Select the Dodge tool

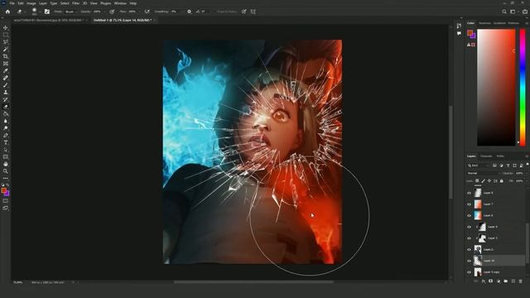pyautogui.click(x=6, y=128)
